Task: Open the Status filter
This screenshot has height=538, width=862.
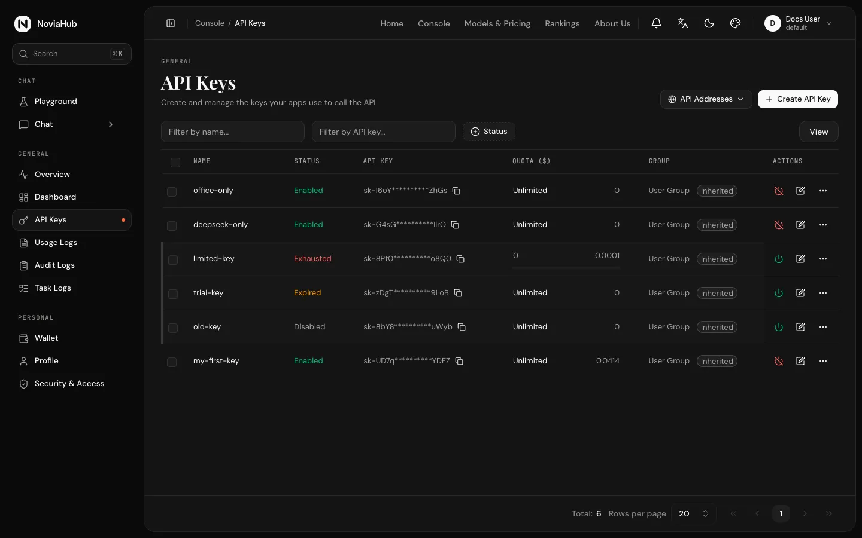Action: pos(489,132)
